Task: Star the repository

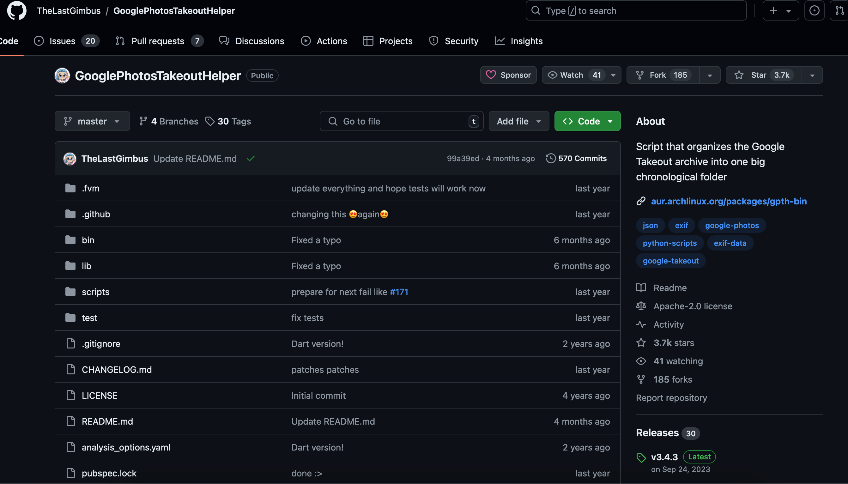Action: [x=764, y=75]
